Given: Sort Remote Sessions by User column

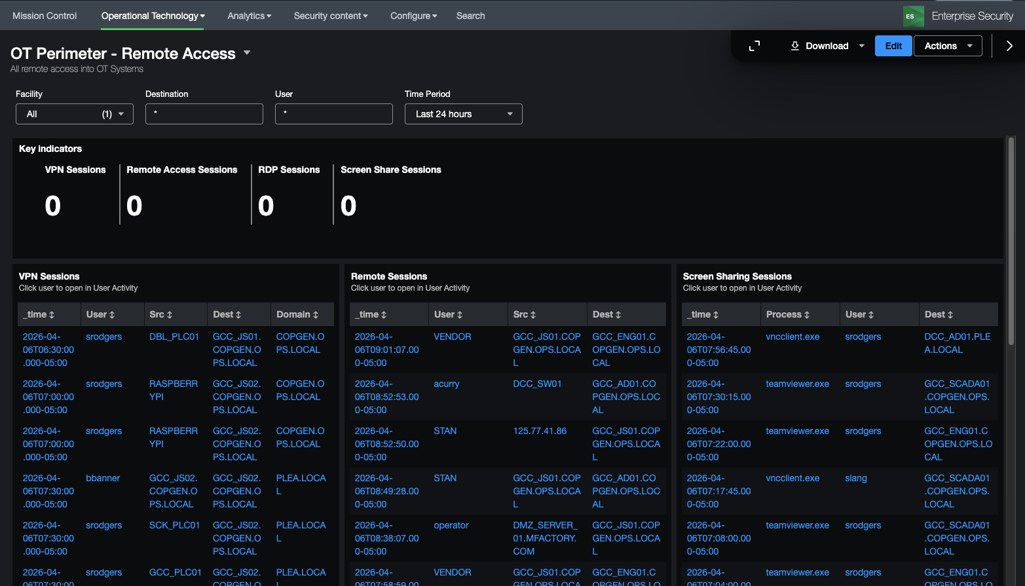Looking at the screenshot, I should coord(448,314).
